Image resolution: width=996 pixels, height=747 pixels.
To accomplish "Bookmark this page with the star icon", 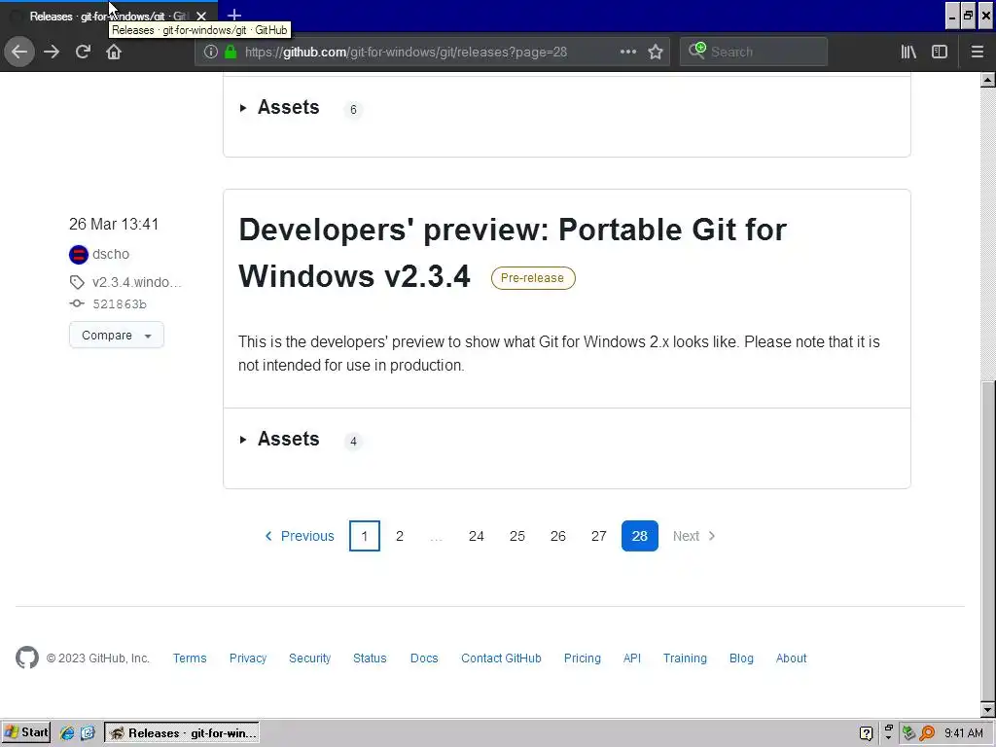I will [656, 52].
